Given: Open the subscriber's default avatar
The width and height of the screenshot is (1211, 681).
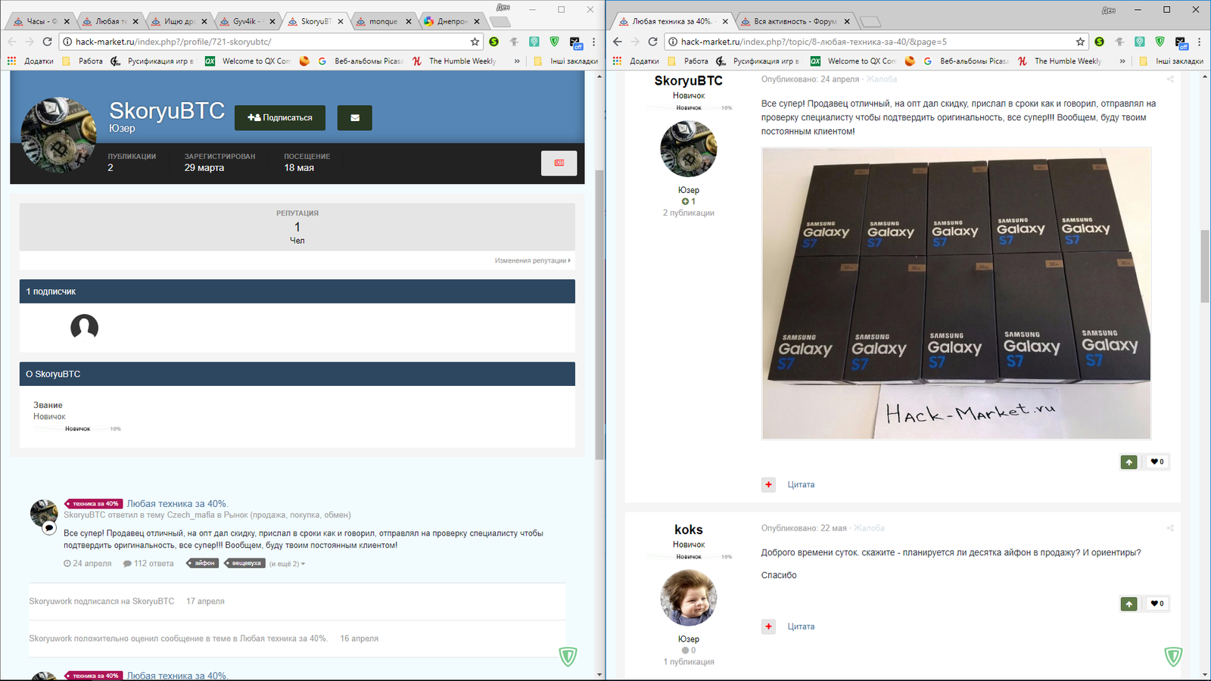Looking at the screenshot, I should click(x=84, y=328).
